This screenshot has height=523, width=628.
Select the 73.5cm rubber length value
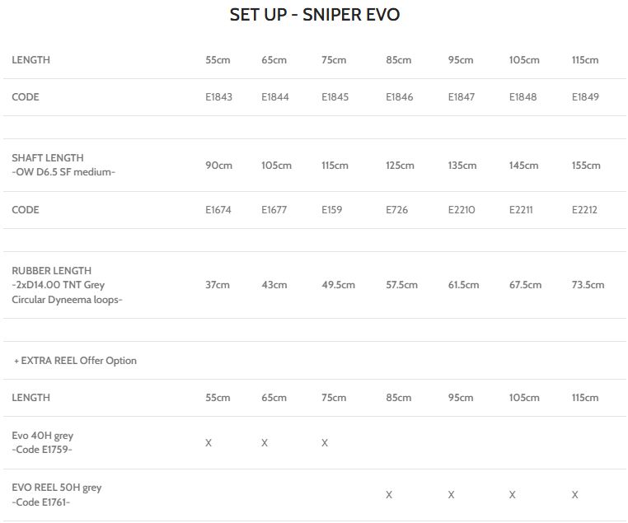coord(588,285)
